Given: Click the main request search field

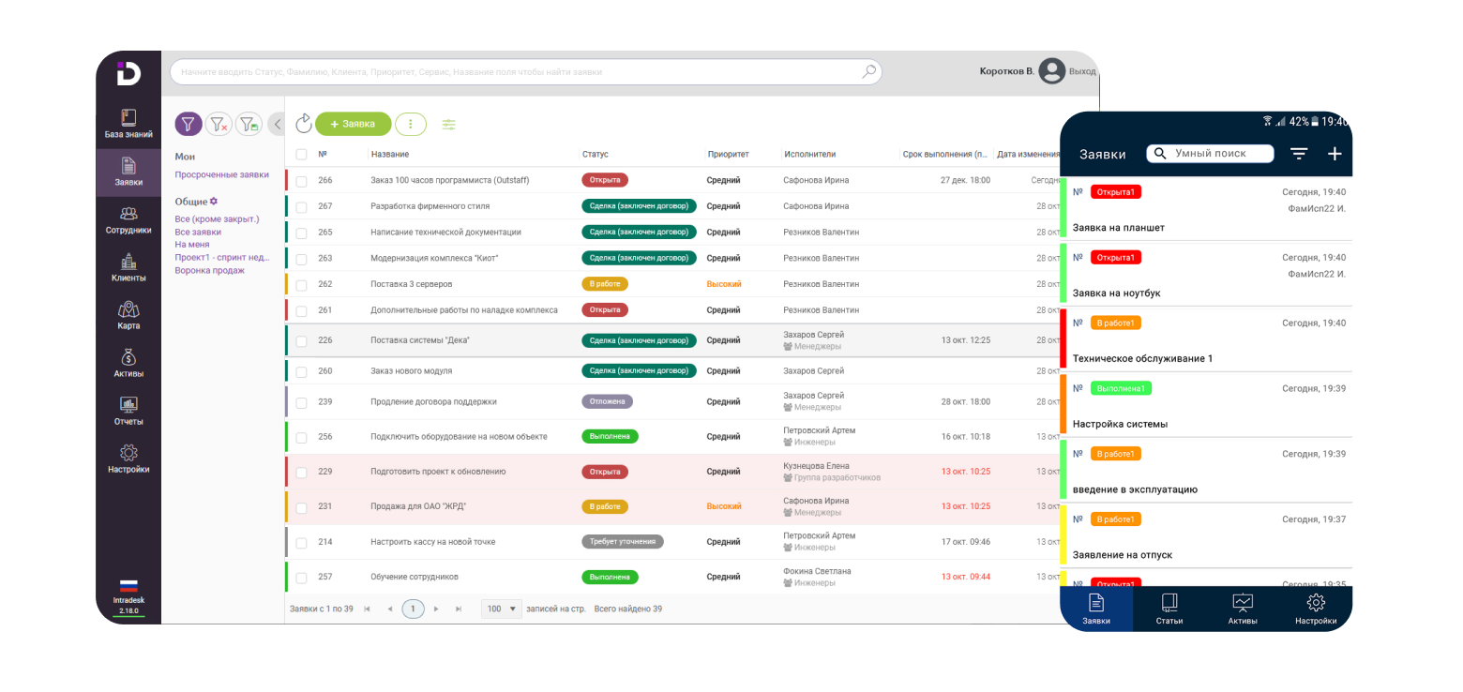Looking at the screenshot, I should [x=525, y=71].
